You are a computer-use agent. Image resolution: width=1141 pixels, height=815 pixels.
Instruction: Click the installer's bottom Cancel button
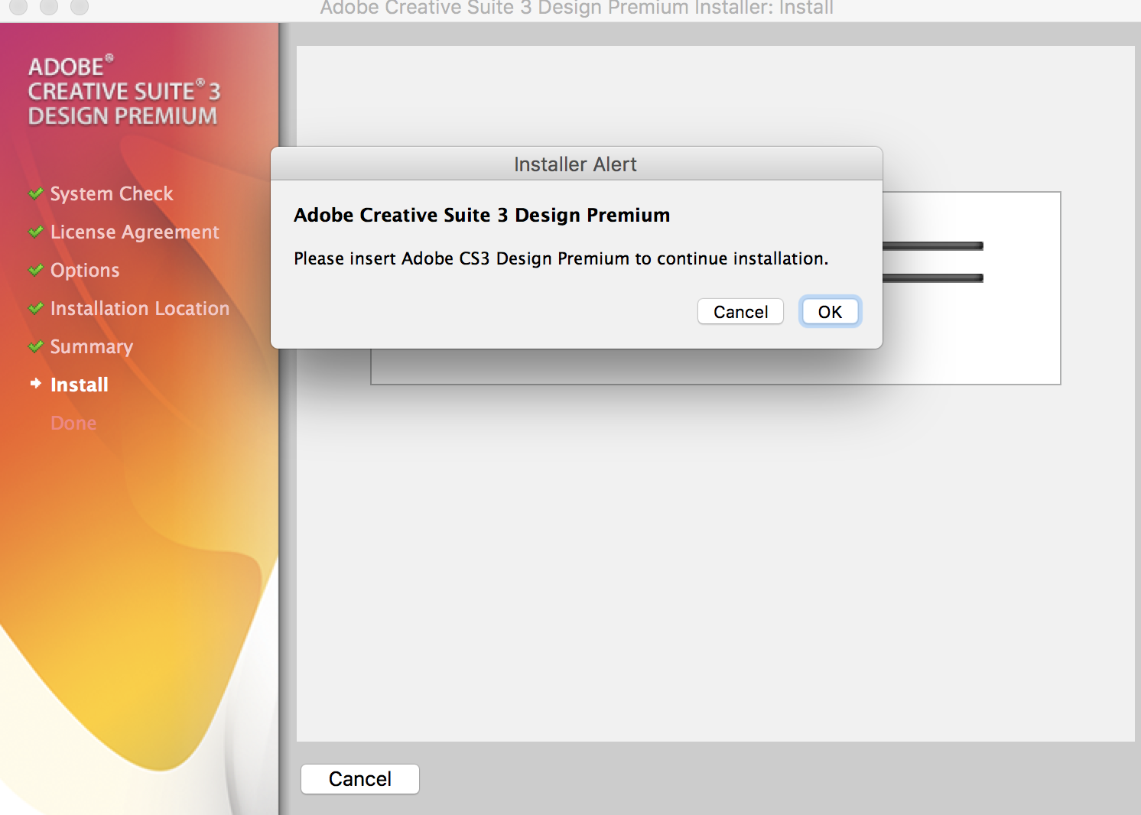pyautogui.click(x=360, y=779)
